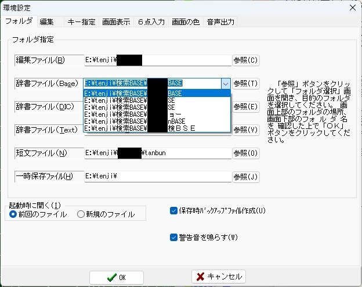The height and width of the screenshot is (287, 362).
Task: Toggle 保存時バックアップファイル作成 checkbox
Action: pos(173,210)
